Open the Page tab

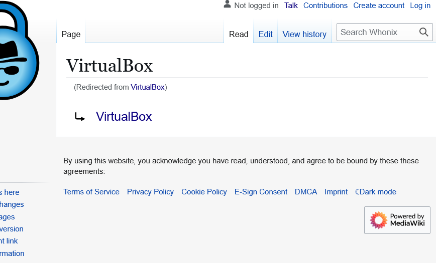[x=71, y=34]
